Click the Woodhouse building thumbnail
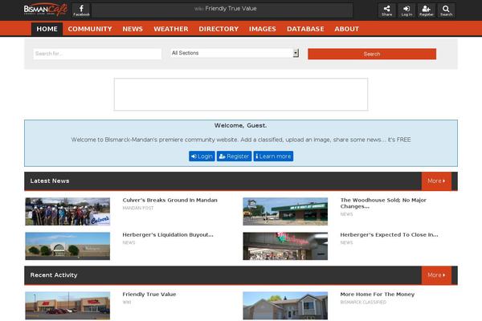Viewport: 482px width, 321px height. coord(285,212)
